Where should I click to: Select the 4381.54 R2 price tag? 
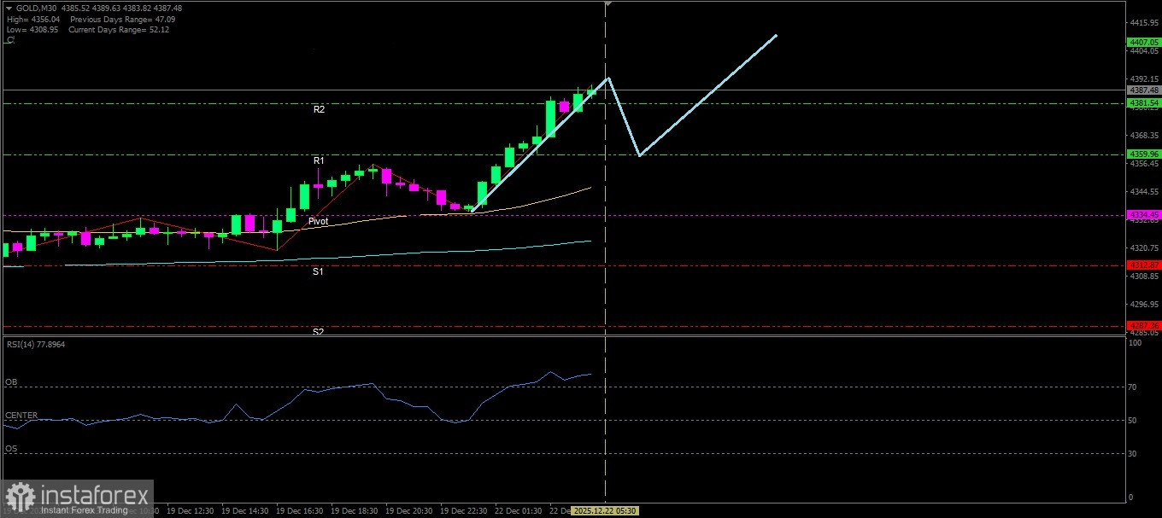tap(1143, 103)
